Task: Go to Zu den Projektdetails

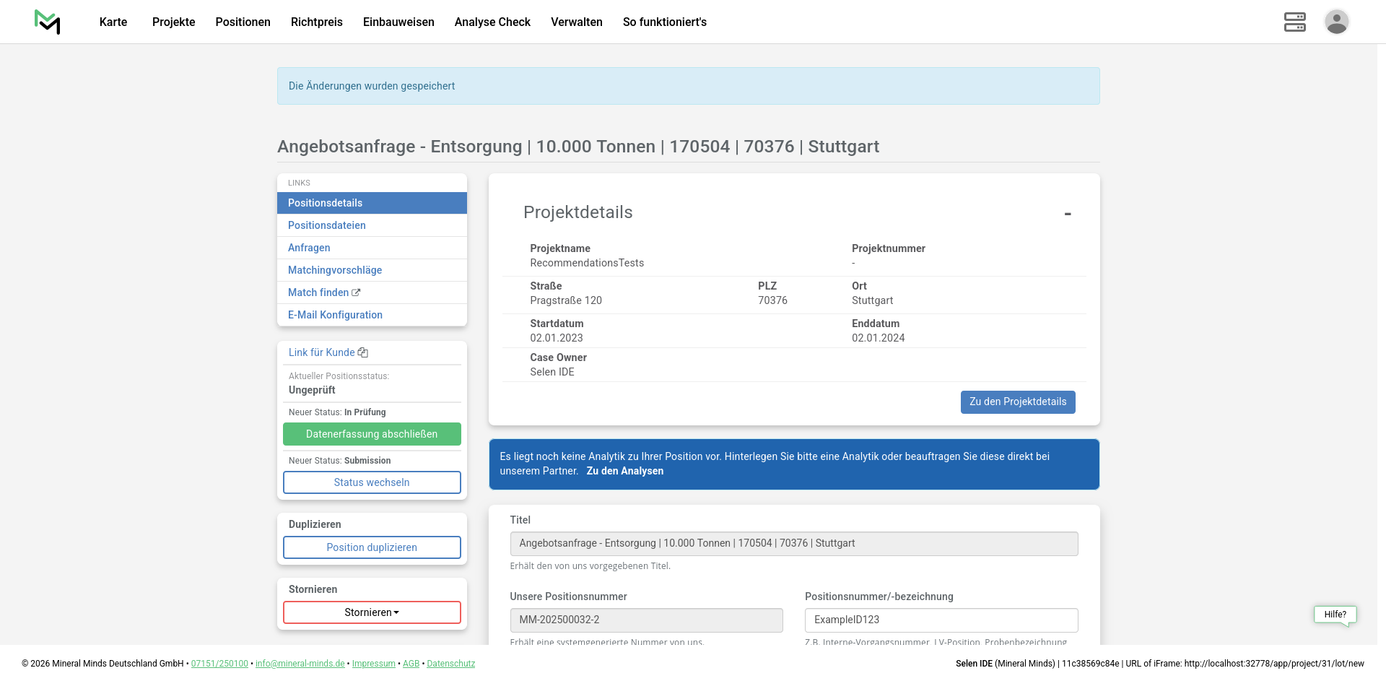Action: (x=1017, y=402)
